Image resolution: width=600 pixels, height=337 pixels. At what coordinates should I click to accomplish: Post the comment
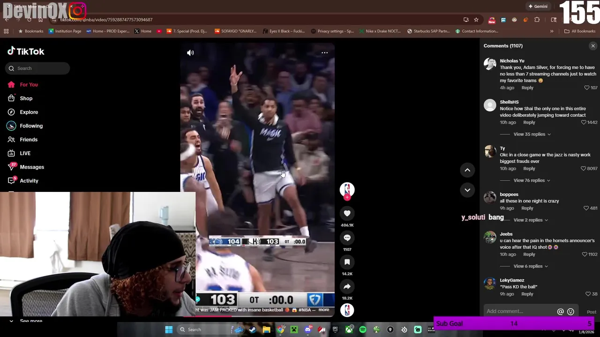592,312
